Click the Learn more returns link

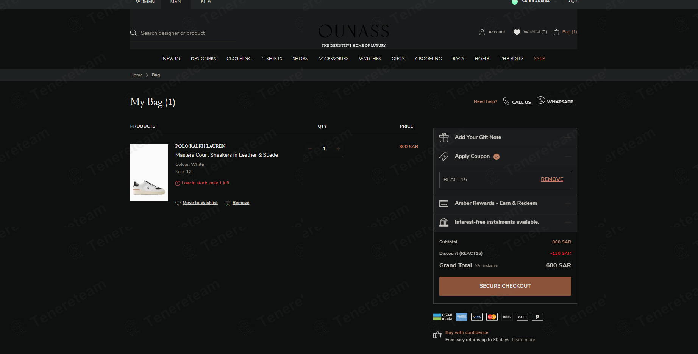[523, 340]
